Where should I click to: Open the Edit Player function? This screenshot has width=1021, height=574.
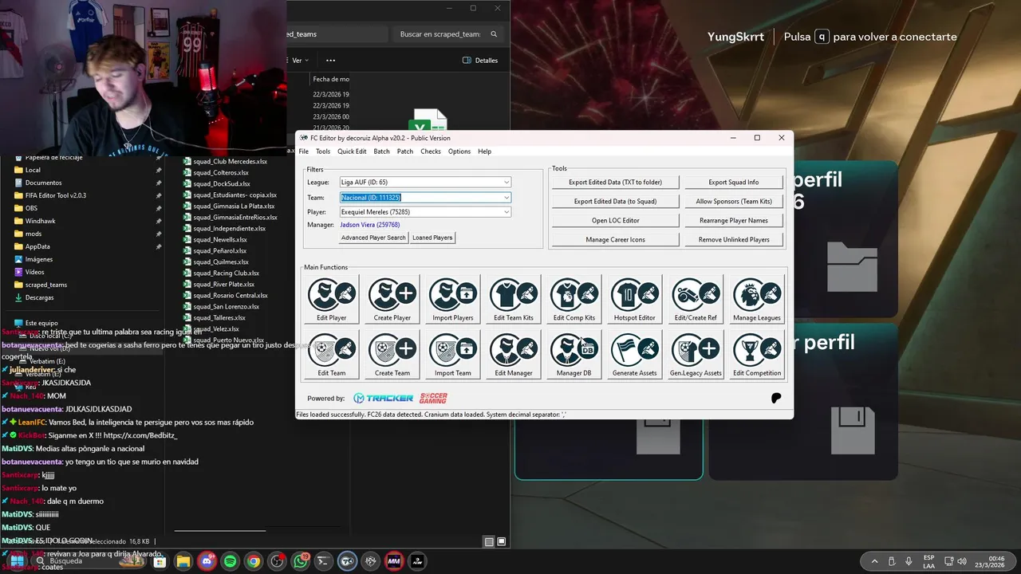click(332, 300)
